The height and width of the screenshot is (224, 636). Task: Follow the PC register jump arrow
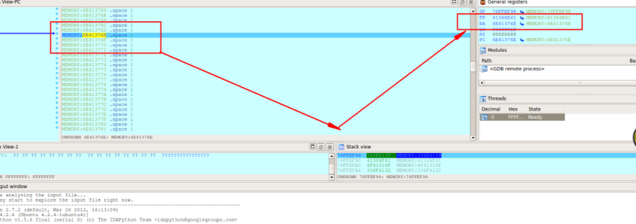click(x=522, y=39)
